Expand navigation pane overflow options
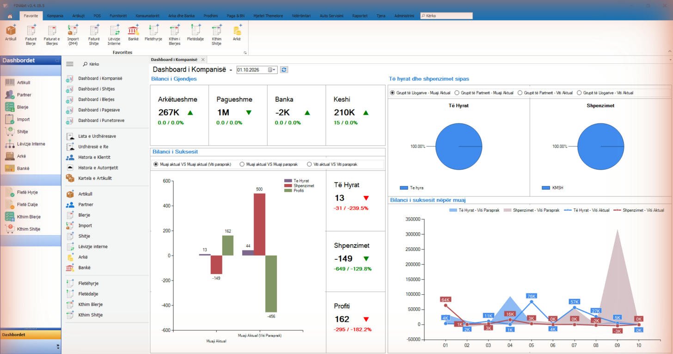This screenshot has width=673, height=354. (x=58, y=346)
